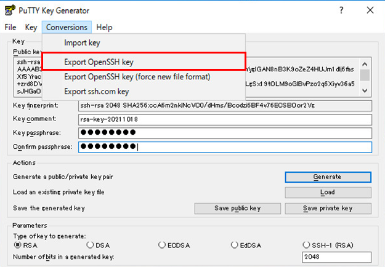The width and height of the screenshot is (385, 267).
Task: Close the PuTTY Key Generator window
Action: coord(370,10)
